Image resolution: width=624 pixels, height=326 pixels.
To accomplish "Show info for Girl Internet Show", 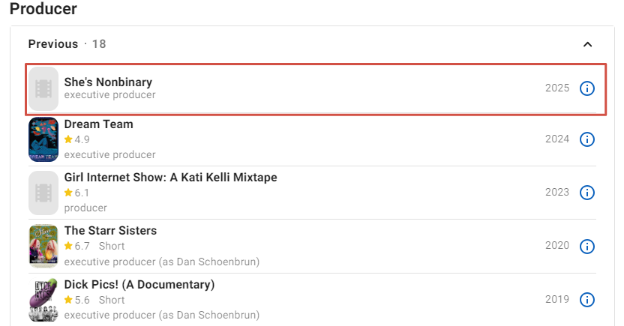I will pos(587,193).
